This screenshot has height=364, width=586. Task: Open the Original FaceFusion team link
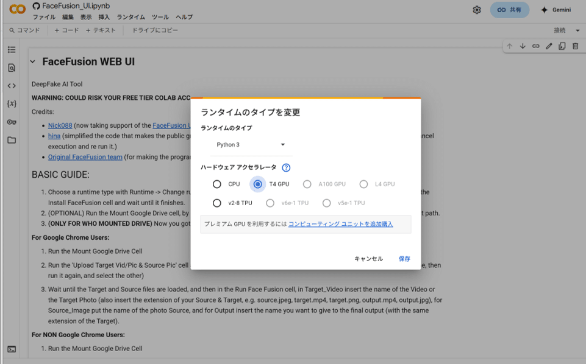[85, 158]
